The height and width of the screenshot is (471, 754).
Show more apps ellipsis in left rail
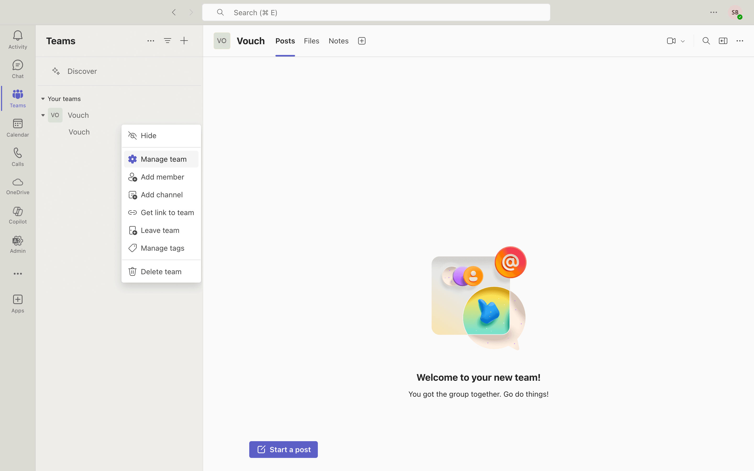[18, 274]
